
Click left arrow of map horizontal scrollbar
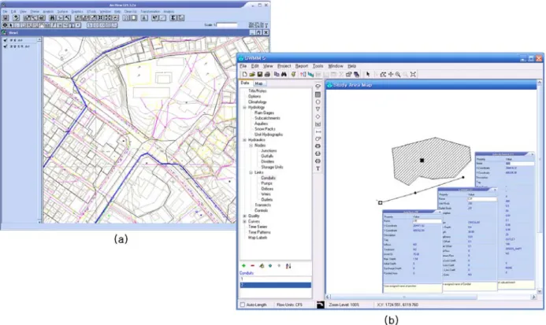click(328, 297)
